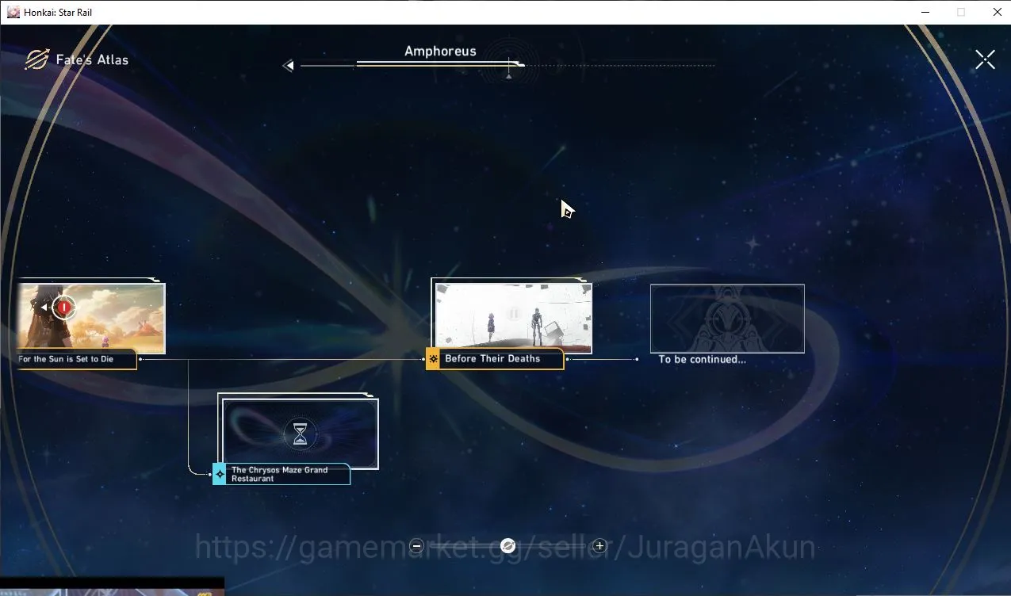This screenshot has width=1011, height=596.
Task: Click the hourglass icon on Chrysos Maze card
Action: (x=300, y=434)
